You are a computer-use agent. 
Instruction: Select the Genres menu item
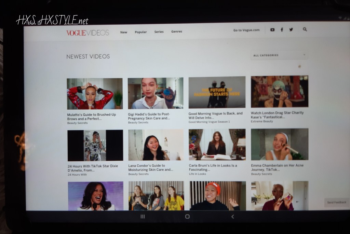coord(176,32)
